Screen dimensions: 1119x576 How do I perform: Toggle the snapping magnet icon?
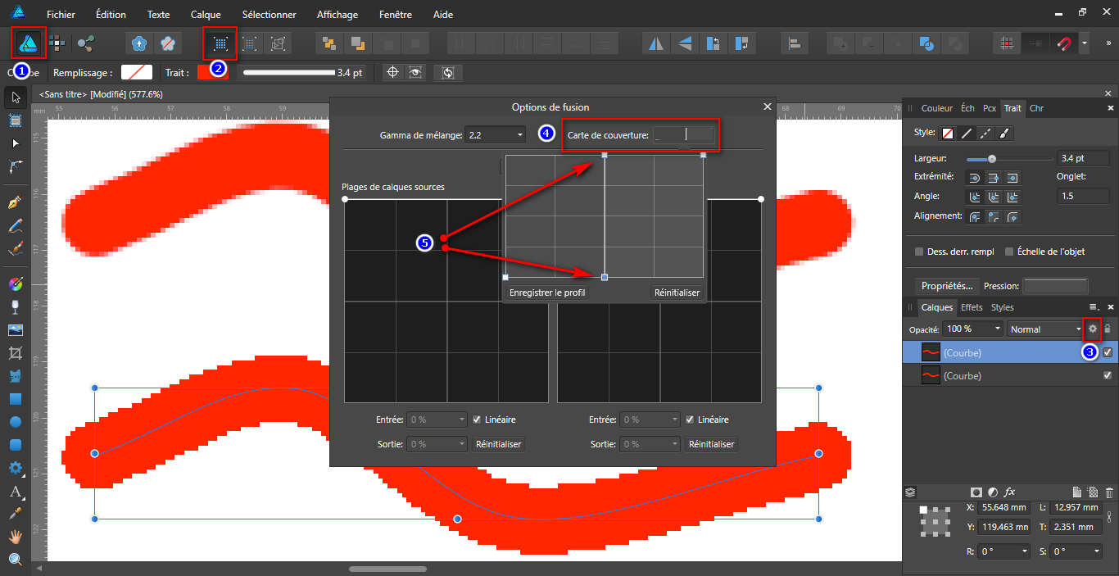pos(1064,43)
